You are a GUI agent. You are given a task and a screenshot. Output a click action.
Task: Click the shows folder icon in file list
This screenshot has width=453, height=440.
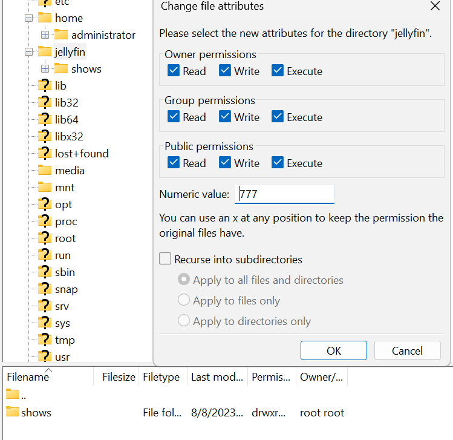13,413
